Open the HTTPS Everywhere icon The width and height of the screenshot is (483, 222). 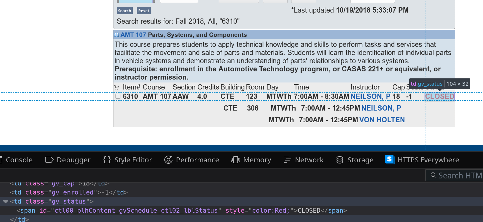click(390, 159)
